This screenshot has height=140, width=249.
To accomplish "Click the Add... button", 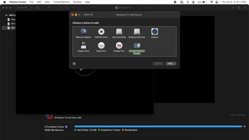I will 171,63.
